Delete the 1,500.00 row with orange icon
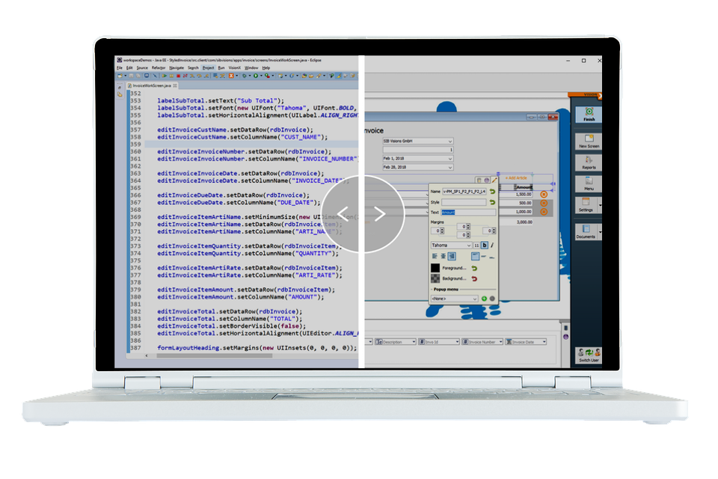Image resolution: width=718 pixels, height=479 pixels. click(x=544, y=195)
